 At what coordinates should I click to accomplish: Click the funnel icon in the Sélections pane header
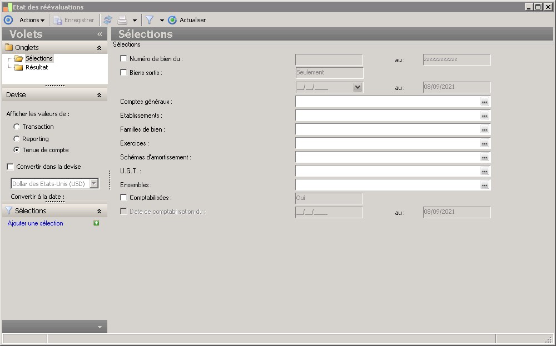[x=9, y=210]
